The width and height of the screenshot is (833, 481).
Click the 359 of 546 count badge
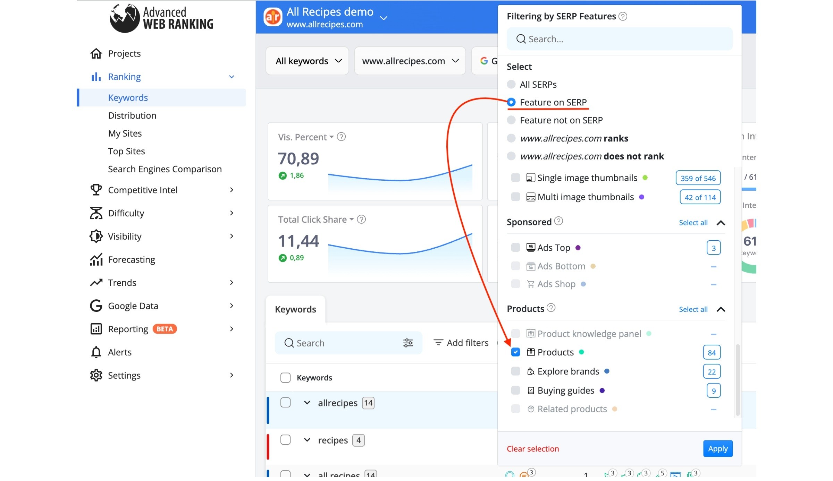(x=698, y=179)
